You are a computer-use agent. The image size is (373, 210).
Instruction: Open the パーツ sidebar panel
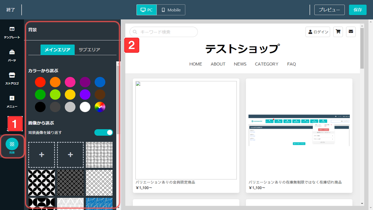pyautogui.click(x=12, y=55)
